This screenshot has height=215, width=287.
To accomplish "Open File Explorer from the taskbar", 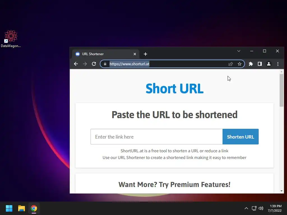I will click(x=21, y=208).
